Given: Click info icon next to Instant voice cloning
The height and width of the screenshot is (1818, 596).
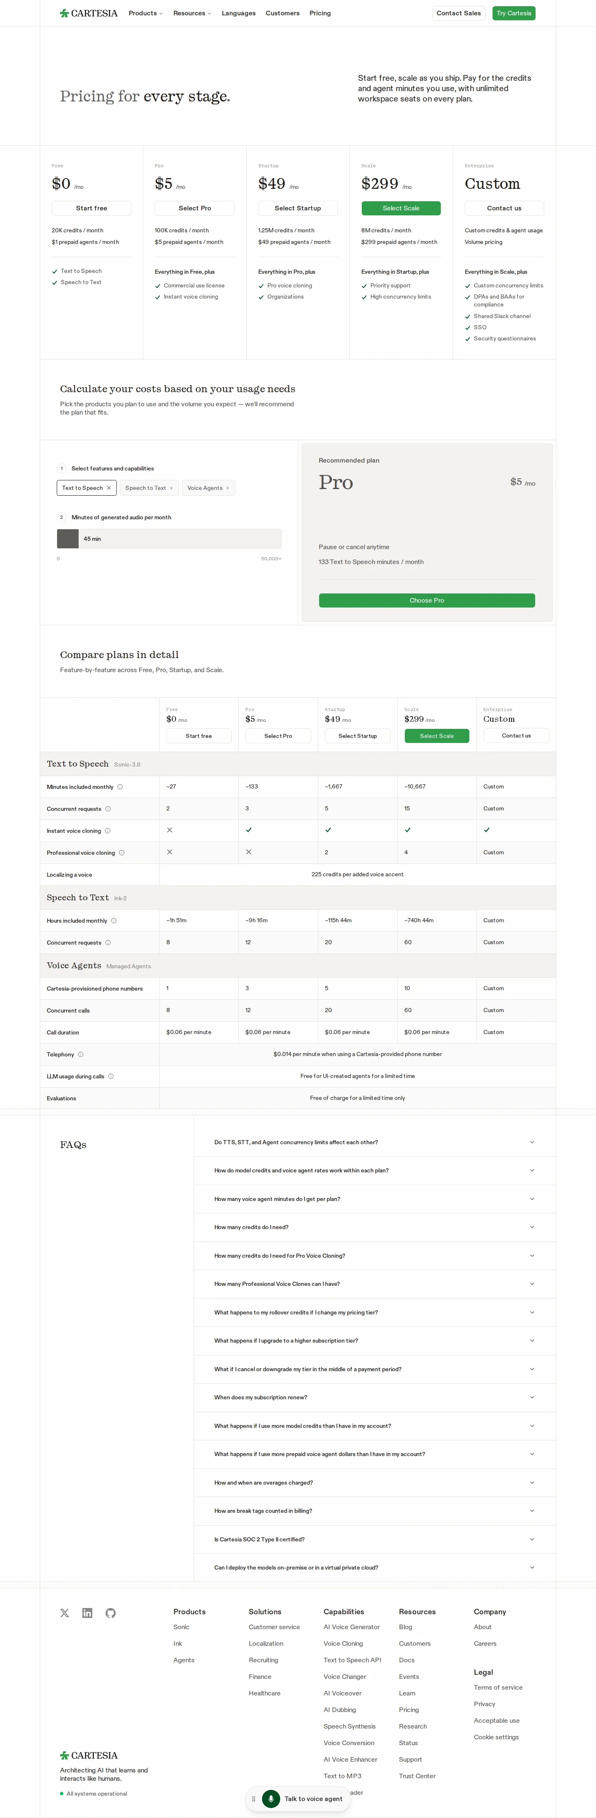Looking at the screenshot, I should click(107, 831).
